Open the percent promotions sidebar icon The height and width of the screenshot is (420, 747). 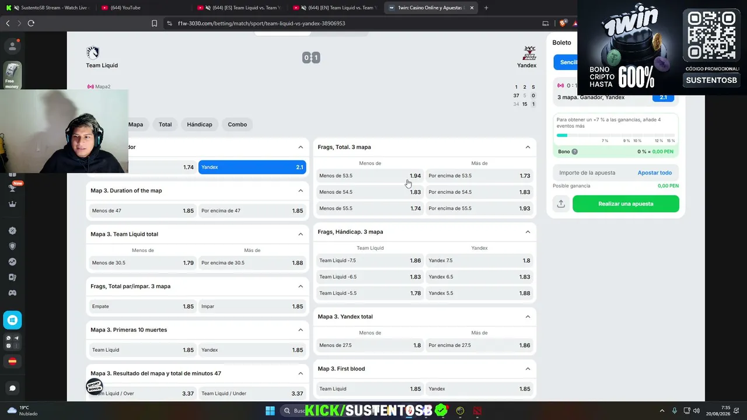(12, 230)
